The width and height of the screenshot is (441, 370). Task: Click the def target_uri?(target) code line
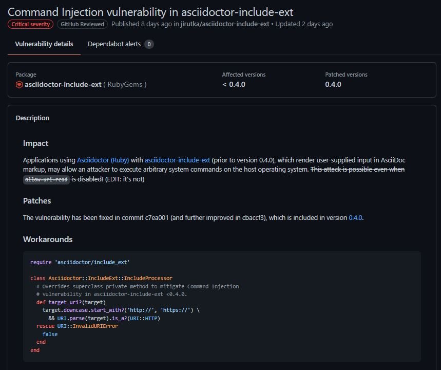(71, 302)
